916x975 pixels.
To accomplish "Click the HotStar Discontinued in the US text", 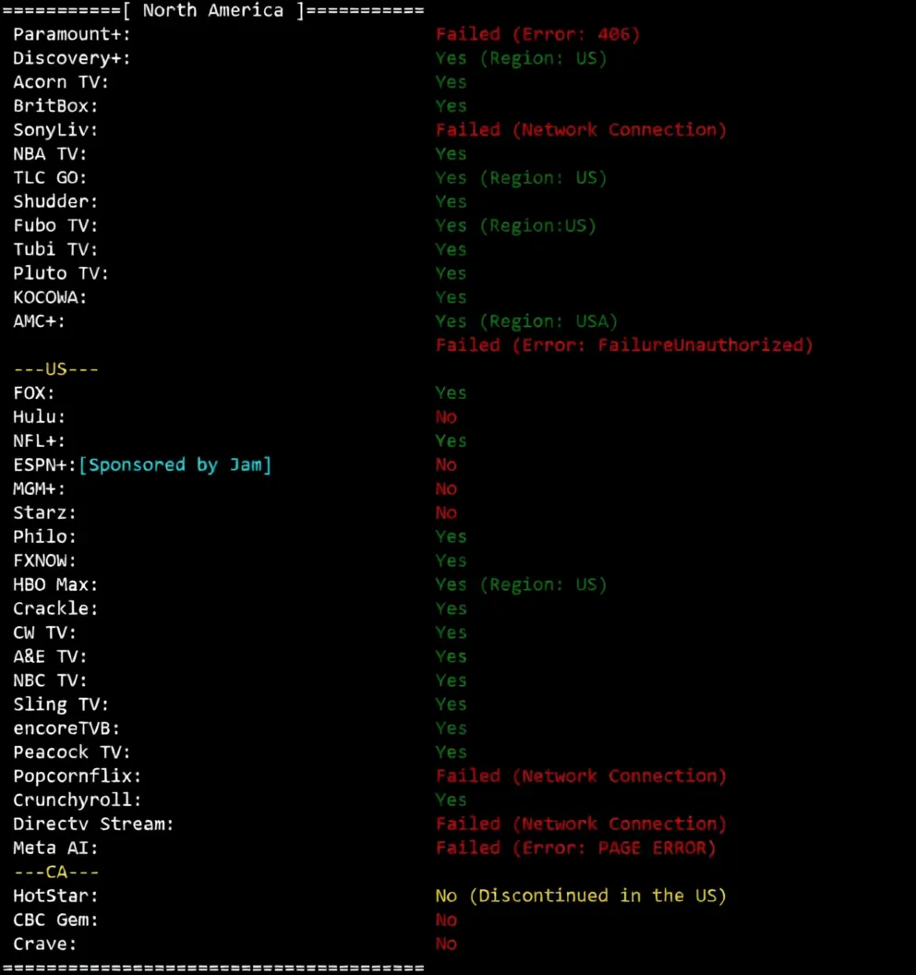I will click(x=581, y=896).
